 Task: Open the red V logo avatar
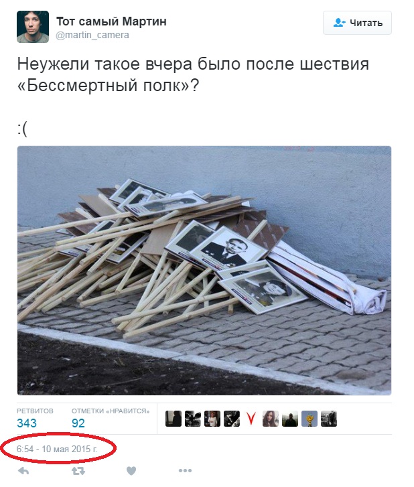click(251, 419)
